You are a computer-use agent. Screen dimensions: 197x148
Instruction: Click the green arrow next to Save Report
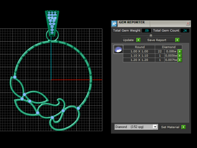177,40
